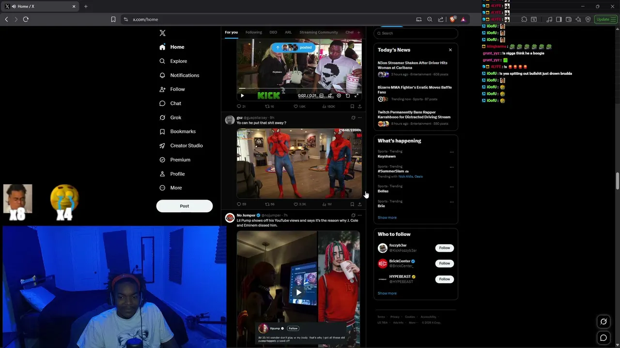The width and height of the screenshot is (620, 348).
Task: Open the Bizarre MMA Fighter news story
Action: pyautogui.click(x=416, y=93)
